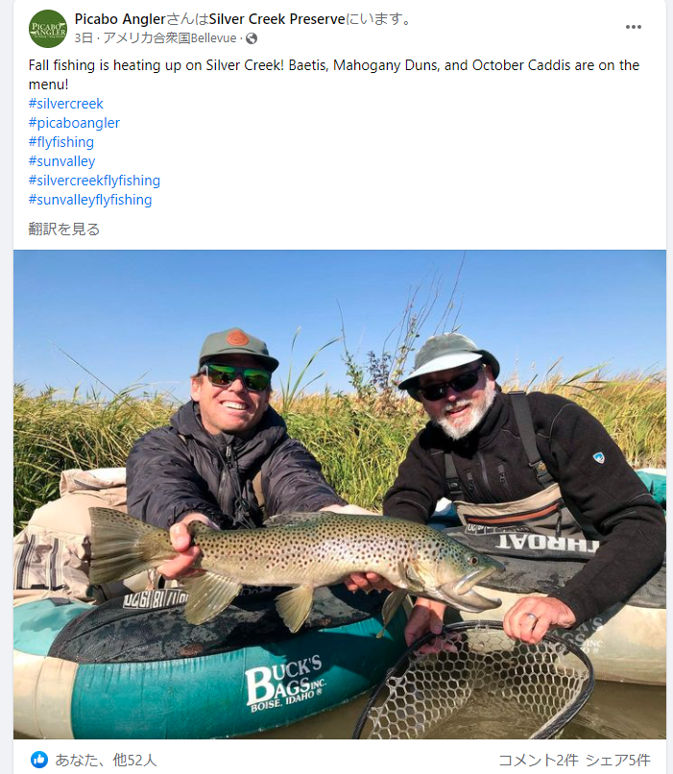Image resolution: width=673 pixels, height=774 pixels.
Task: View the あなた、他52人 reactions list
Action: 106,761
